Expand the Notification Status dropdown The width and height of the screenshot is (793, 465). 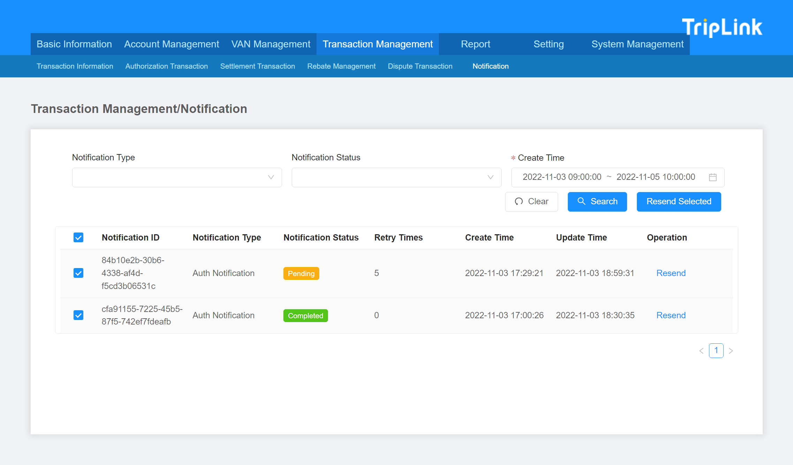pos(396,177)
